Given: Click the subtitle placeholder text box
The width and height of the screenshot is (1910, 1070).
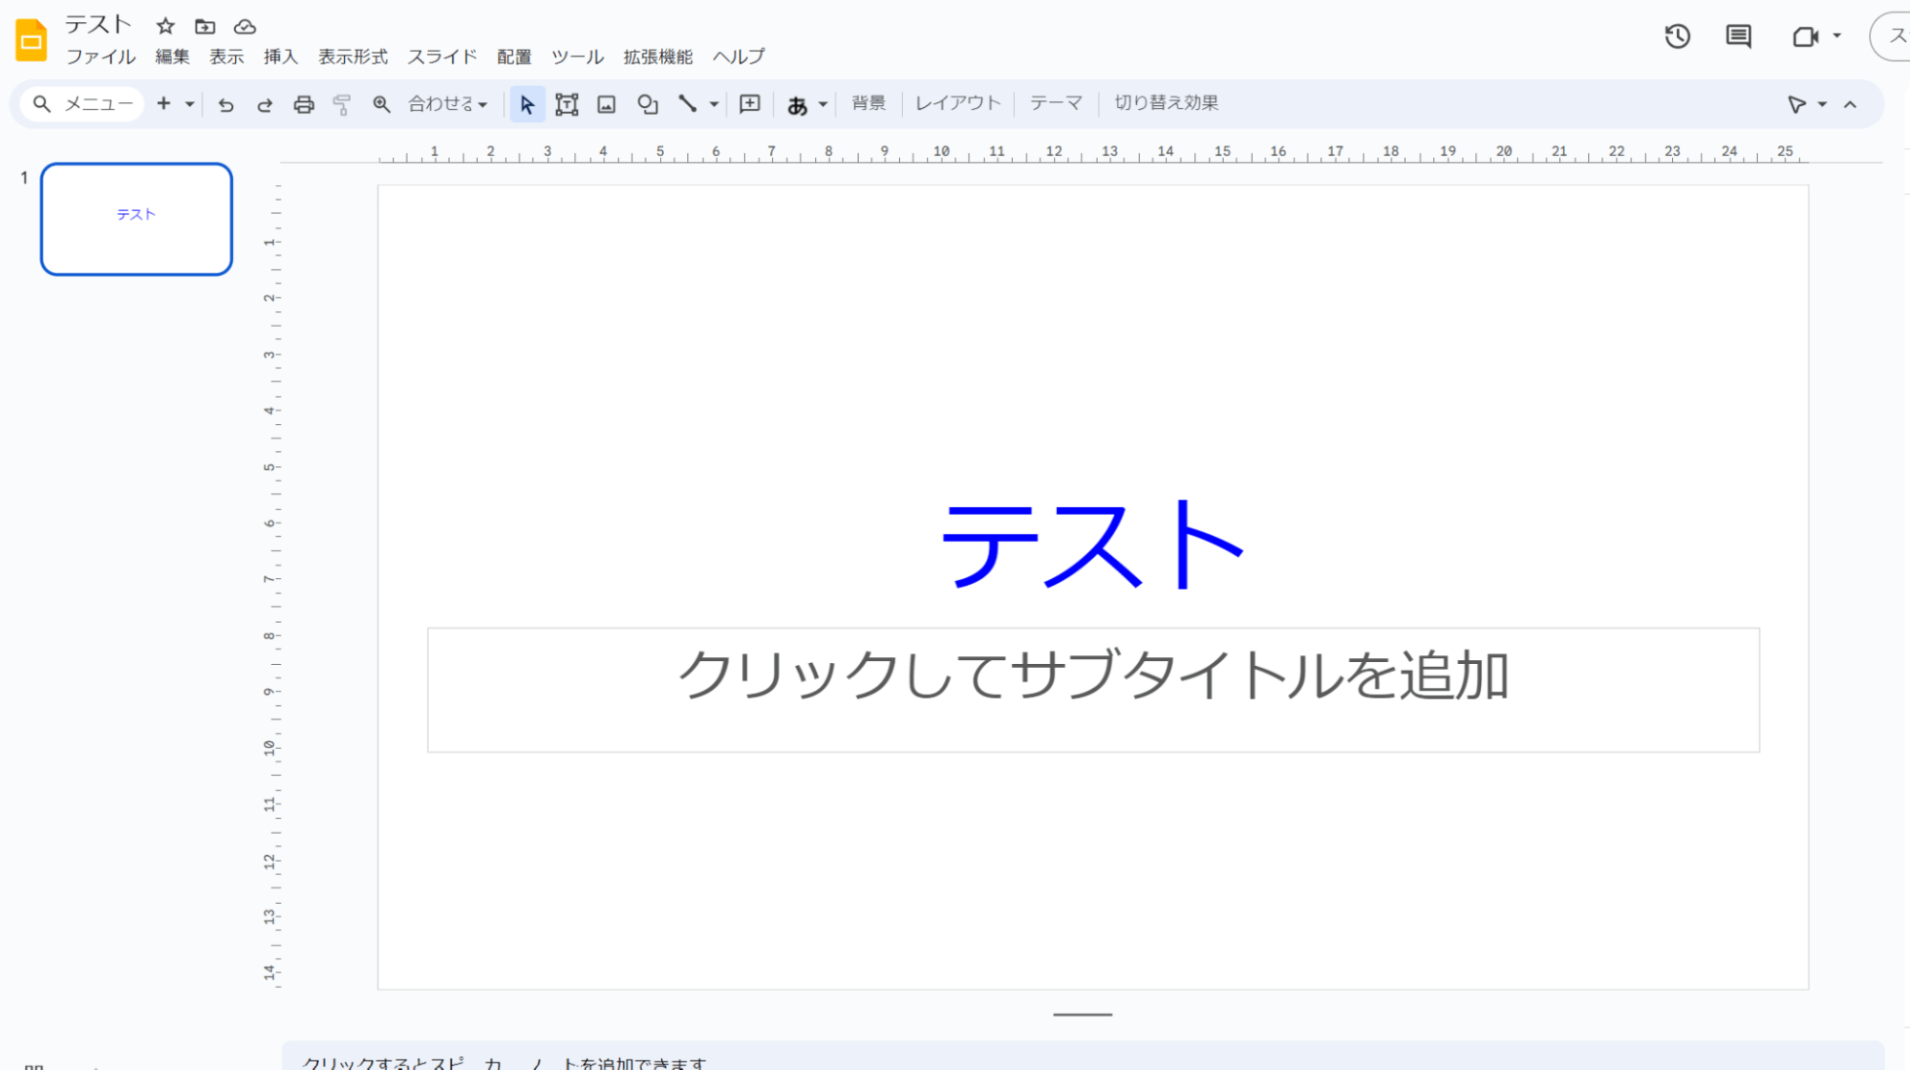Looking at the screenshot, I should pyautogui.click(x=1092, y=689).
